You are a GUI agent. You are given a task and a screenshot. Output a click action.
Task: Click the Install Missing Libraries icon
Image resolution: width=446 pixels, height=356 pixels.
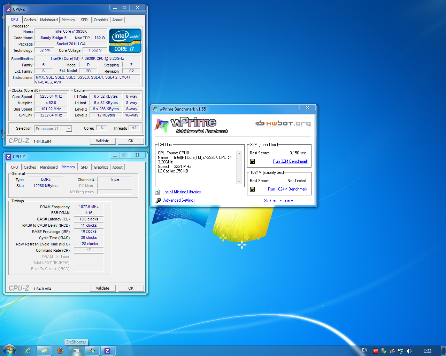pos(158,192)
